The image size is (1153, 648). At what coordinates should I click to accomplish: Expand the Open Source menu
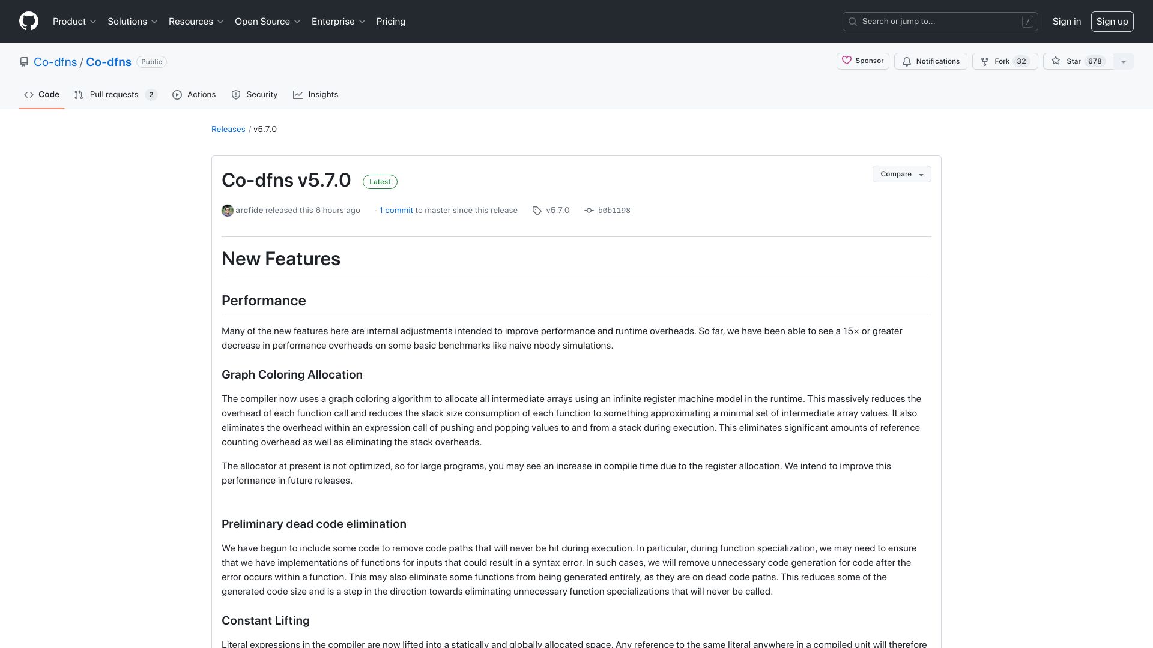pos(268,22)
